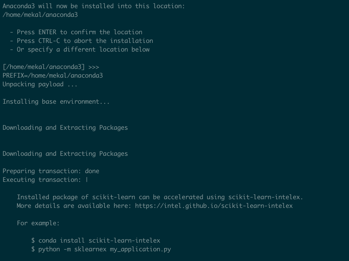Click the /home/mekal/anaconda3 path on second line

pyautogui.click(x=40, y=15)
